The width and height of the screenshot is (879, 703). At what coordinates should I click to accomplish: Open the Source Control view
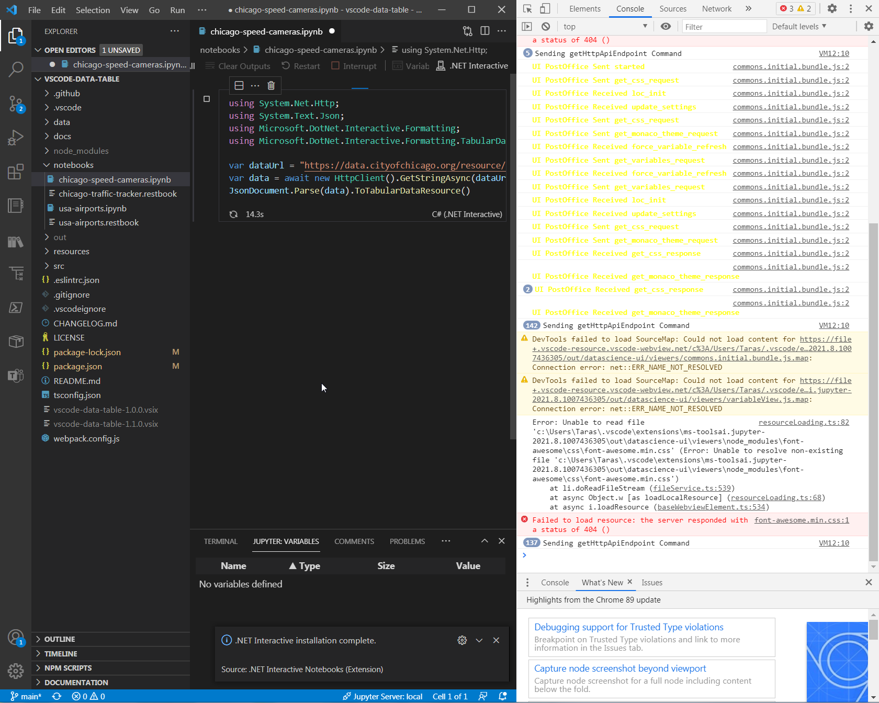tap(16, 104)
